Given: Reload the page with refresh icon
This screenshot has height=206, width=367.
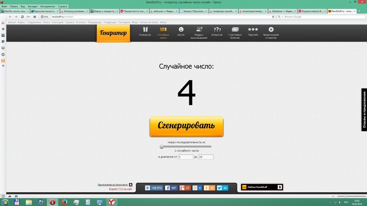Looking at the screenshot, I should tap(22, 17).
